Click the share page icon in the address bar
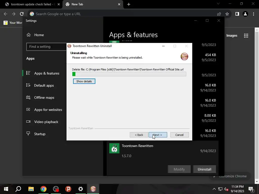 coord(219,14)
